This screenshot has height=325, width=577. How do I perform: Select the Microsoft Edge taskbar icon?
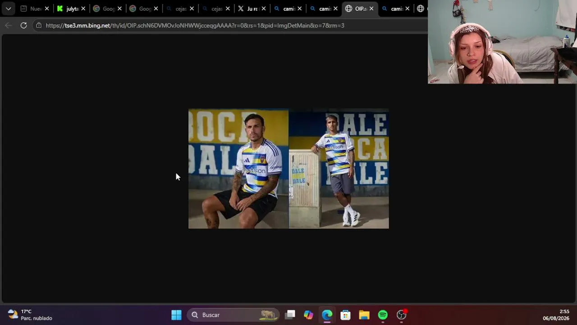pos(327,315)
